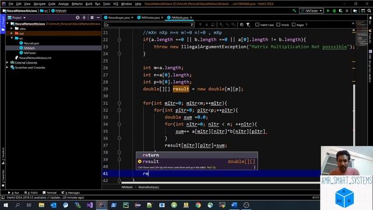This screenshot has height=210, width=373.
Task: Run with coverage icon in toolbar
Action: [x=340, y=10]
